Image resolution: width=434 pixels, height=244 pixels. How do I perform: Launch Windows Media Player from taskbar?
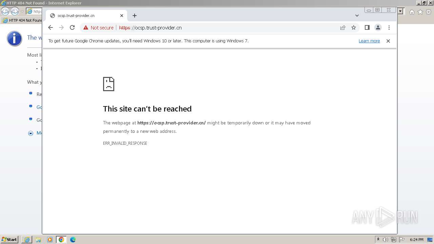[x=50, y=240]
